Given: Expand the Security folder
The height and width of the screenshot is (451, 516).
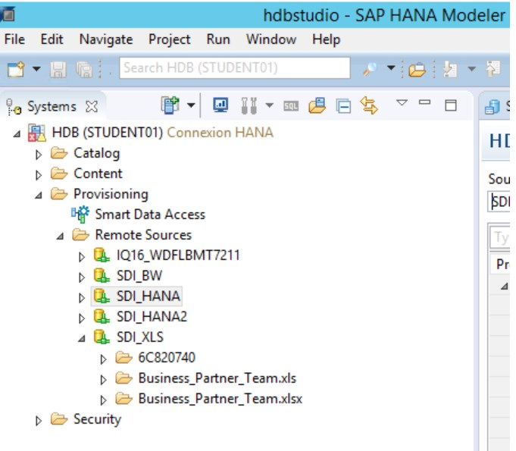Looking at the screenshot, I should click(39, 421).
